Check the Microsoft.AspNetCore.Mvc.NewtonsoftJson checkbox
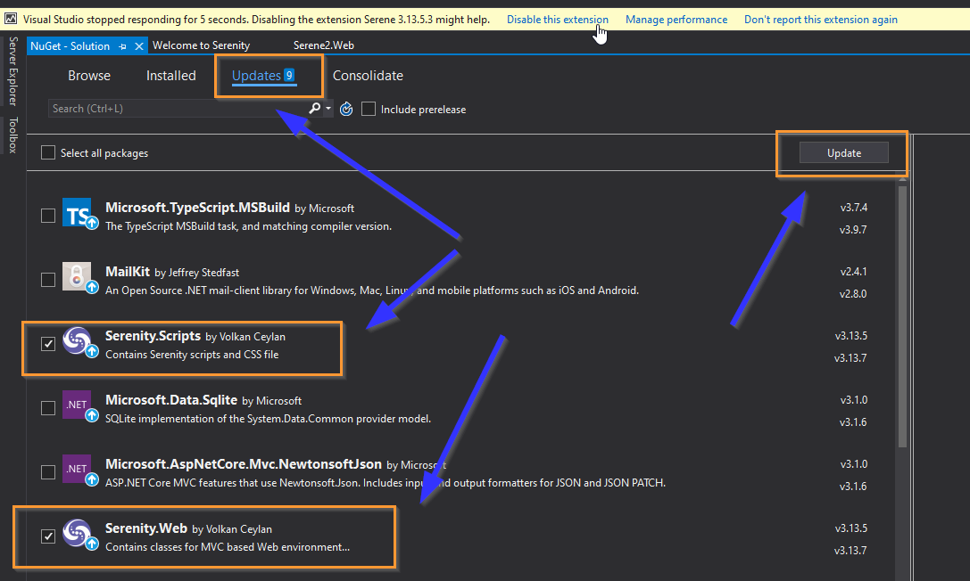This screenshot has width=970, height=581. pos(47,472)
